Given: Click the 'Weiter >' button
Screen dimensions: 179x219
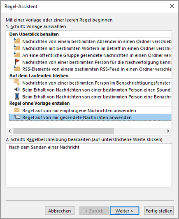Looking at the screenshot, I should click(x=124, y=211).
